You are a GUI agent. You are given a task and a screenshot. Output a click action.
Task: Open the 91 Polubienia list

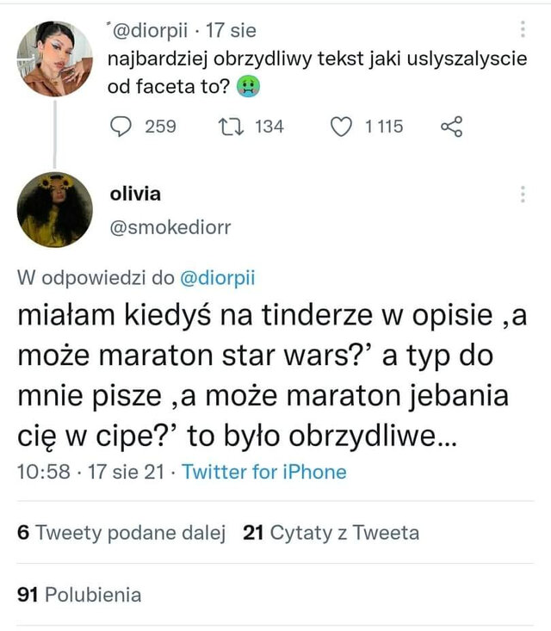pyautogui.click(x=79, y=595)
